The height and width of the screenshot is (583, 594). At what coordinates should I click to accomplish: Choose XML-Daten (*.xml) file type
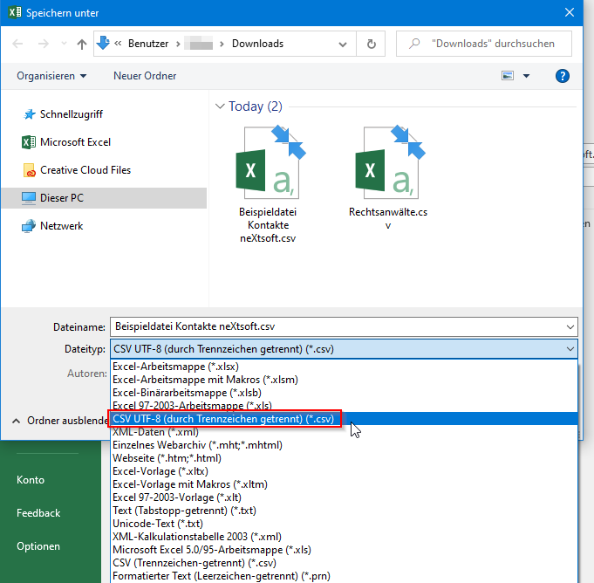click(344, 432)
